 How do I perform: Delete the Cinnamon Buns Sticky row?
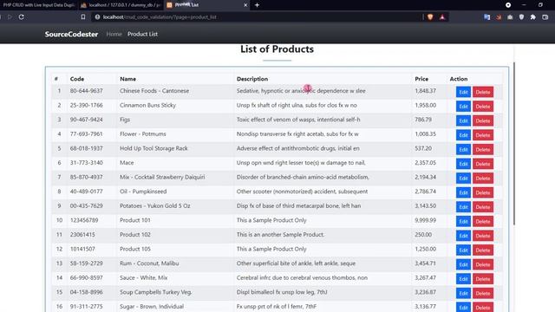coord(483,107)
